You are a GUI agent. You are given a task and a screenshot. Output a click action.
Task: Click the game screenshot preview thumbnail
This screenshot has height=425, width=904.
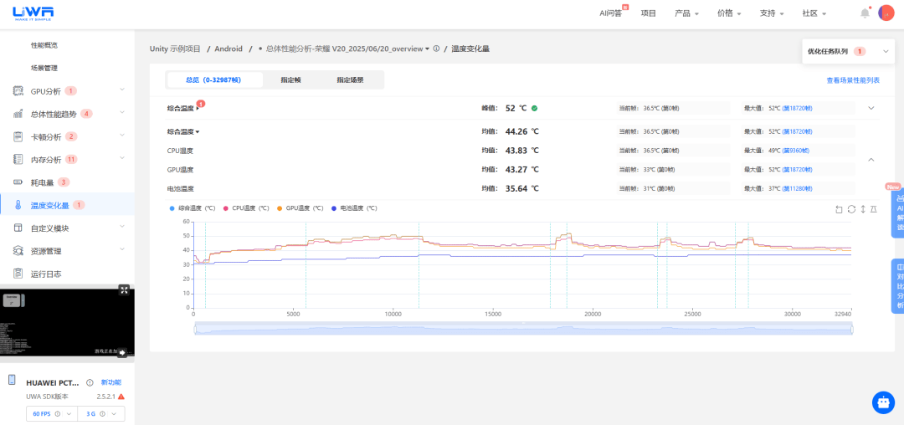coord(67,322)
